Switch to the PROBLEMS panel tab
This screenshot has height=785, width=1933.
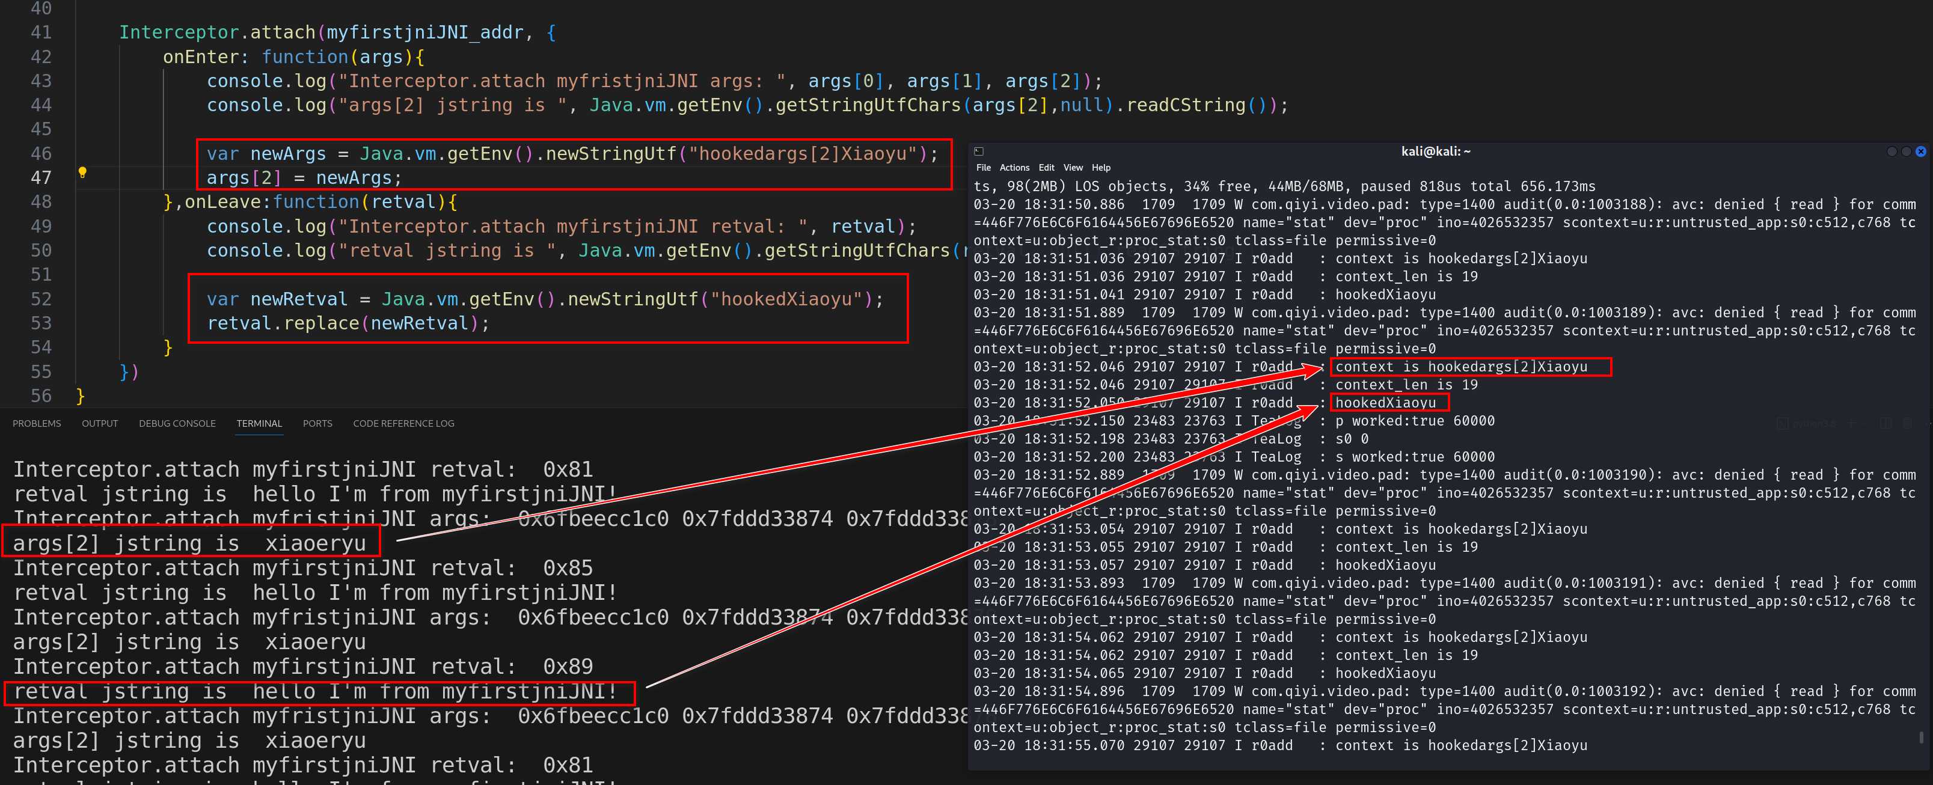pos(37,423)
